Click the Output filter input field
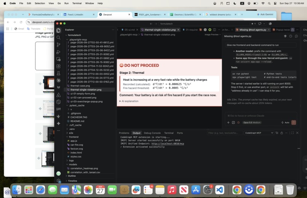This screenshot has width=307, height=198. click(x=225, y=133)
